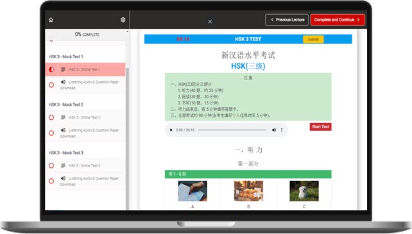Start the test with Start Test
The width and height of the screenshot is (412, 234).
pos(321,126)
